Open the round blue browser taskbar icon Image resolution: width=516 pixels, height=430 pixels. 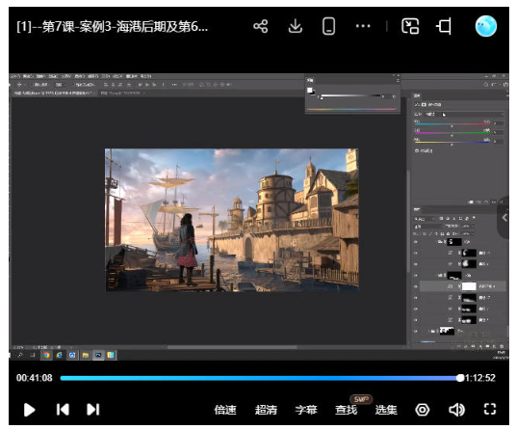tap(72, 355)
